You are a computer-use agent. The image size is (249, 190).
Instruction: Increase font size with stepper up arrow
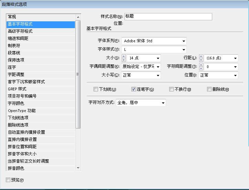pyautogui.click(x=124, y=56)
